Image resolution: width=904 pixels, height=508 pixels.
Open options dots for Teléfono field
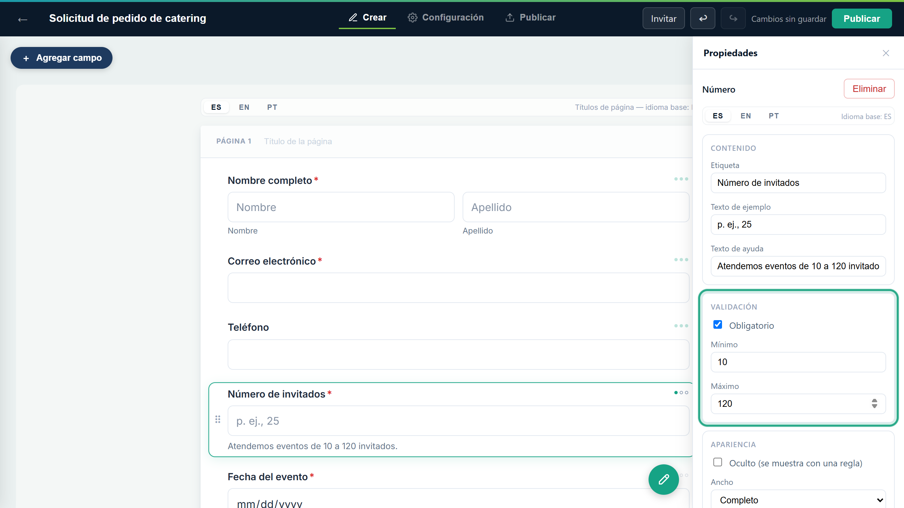[681, 326]
